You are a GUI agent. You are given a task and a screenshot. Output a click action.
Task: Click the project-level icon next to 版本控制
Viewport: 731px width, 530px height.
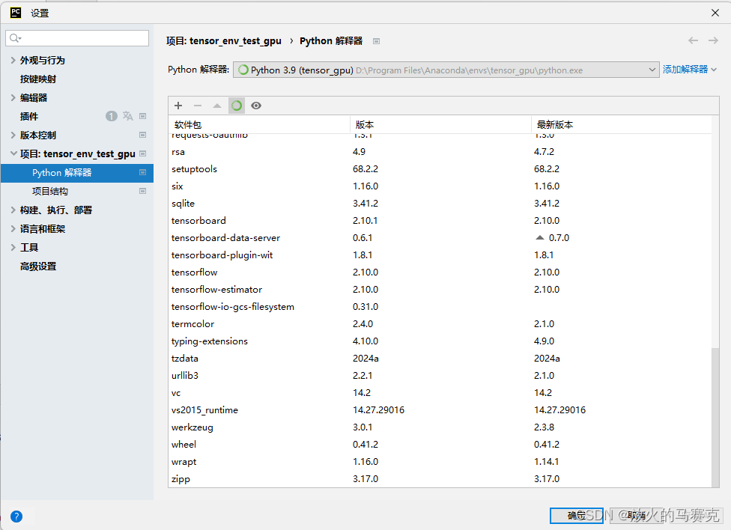click(x=142, y=135)
